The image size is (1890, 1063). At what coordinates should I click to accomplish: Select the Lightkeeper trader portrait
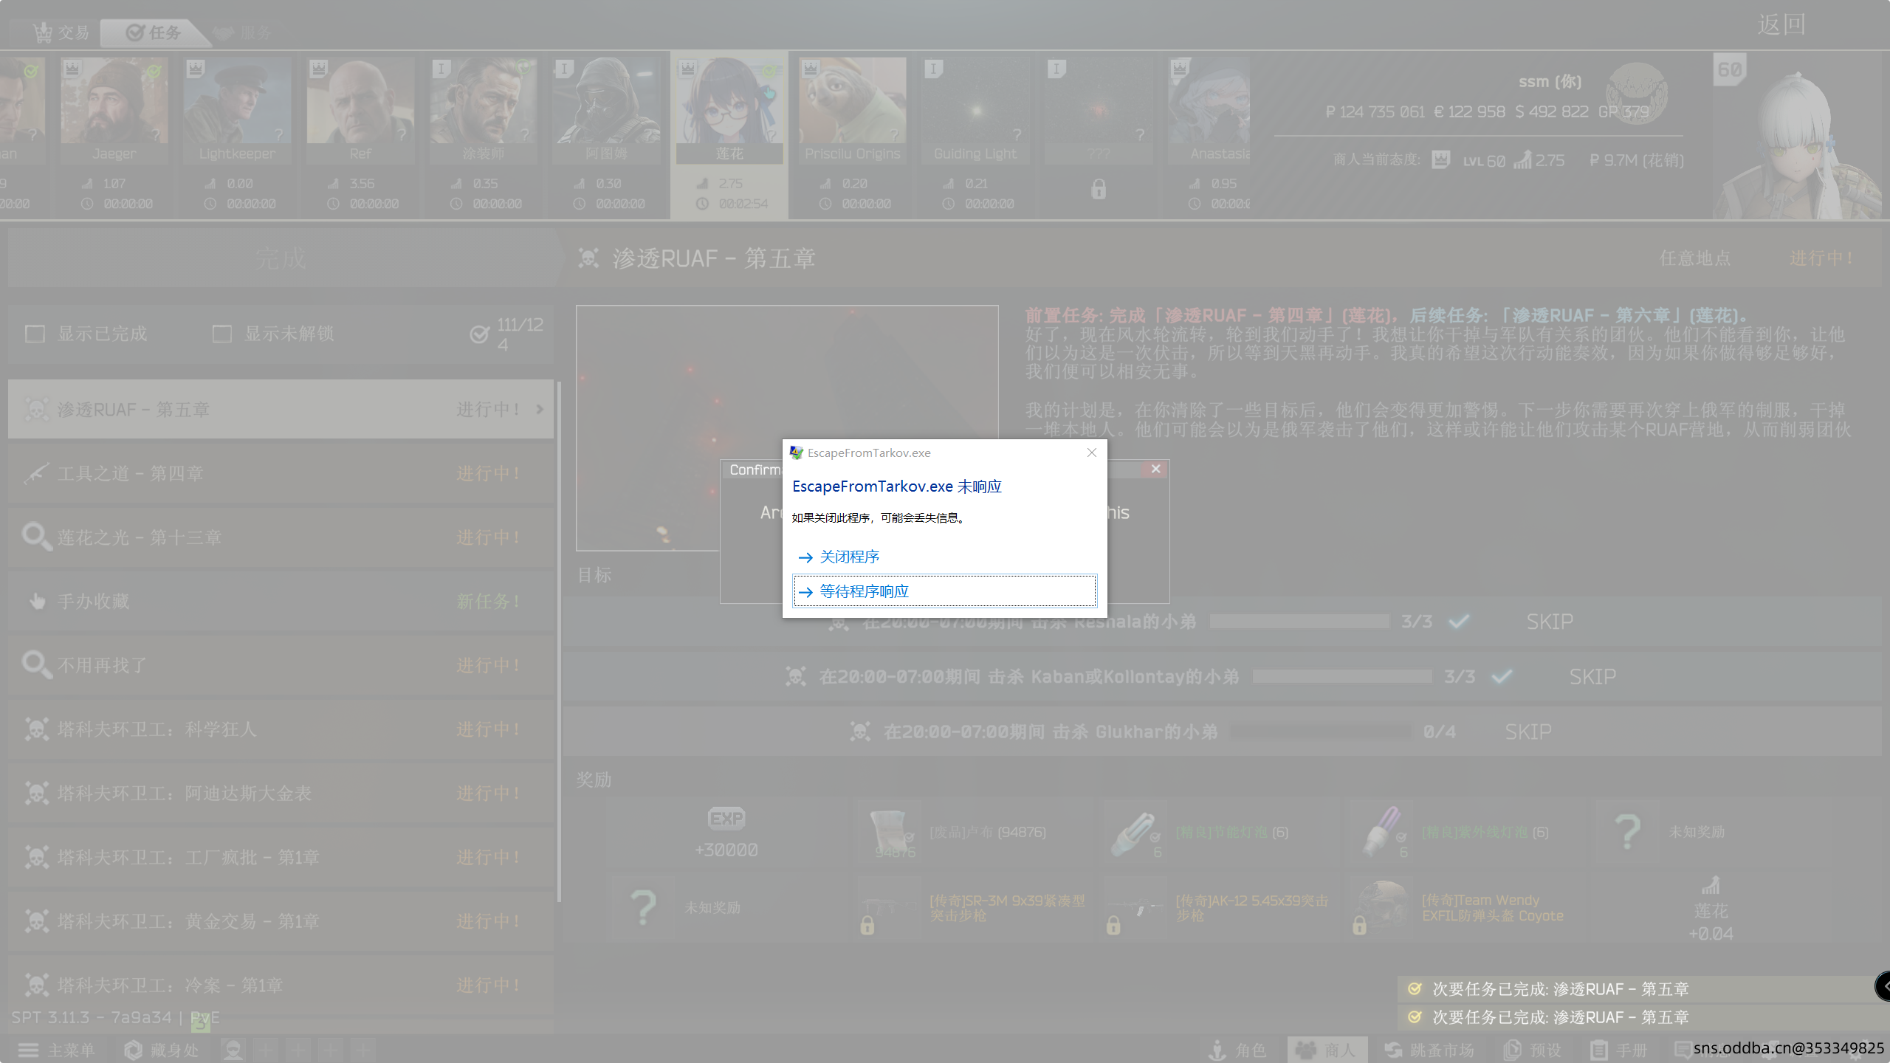[237, 100]
